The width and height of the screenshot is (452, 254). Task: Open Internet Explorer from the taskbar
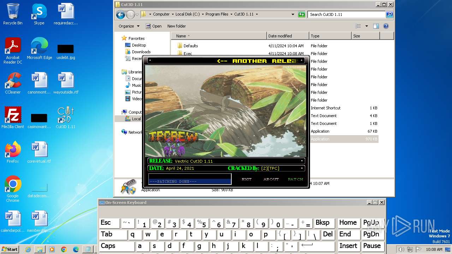[28, 249]
